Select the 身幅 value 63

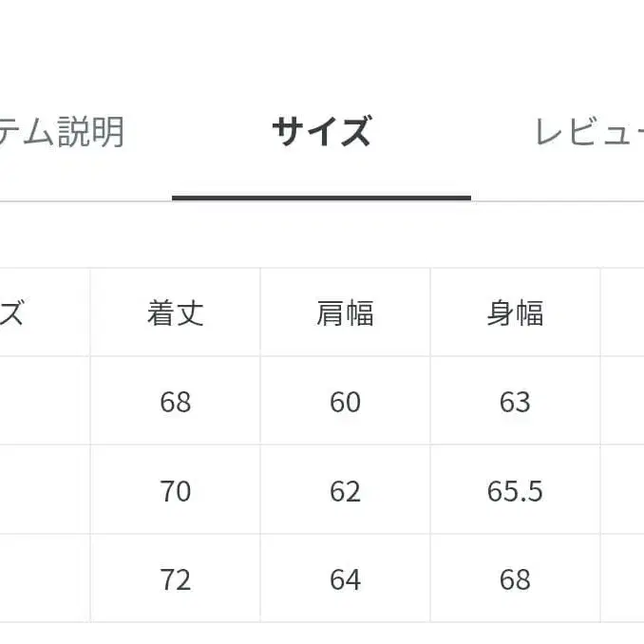(515, 402)
